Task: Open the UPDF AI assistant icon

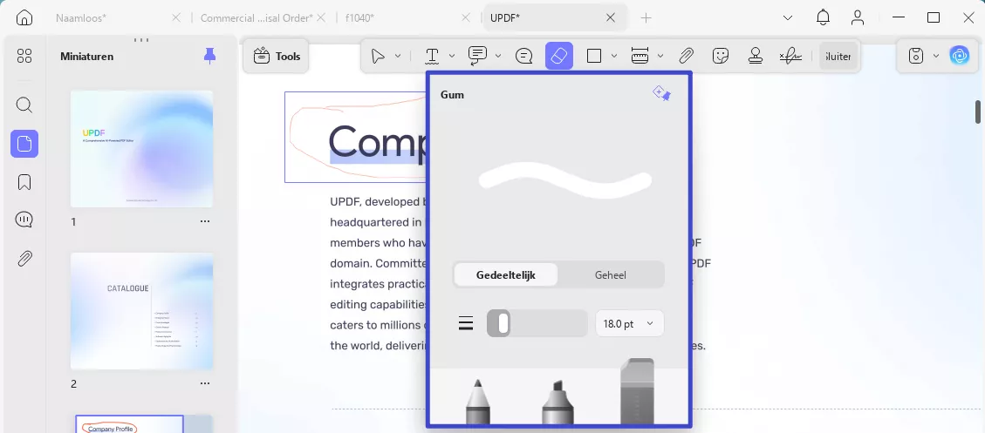Action: (x=959, y=56)
